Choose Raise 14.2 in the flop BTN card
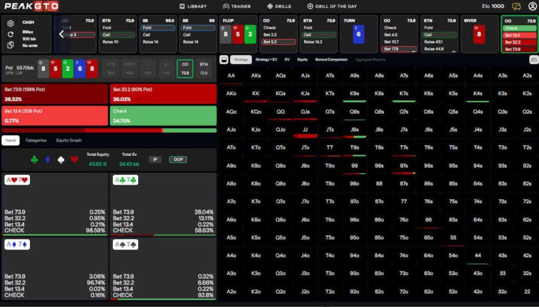 (318, 42)
